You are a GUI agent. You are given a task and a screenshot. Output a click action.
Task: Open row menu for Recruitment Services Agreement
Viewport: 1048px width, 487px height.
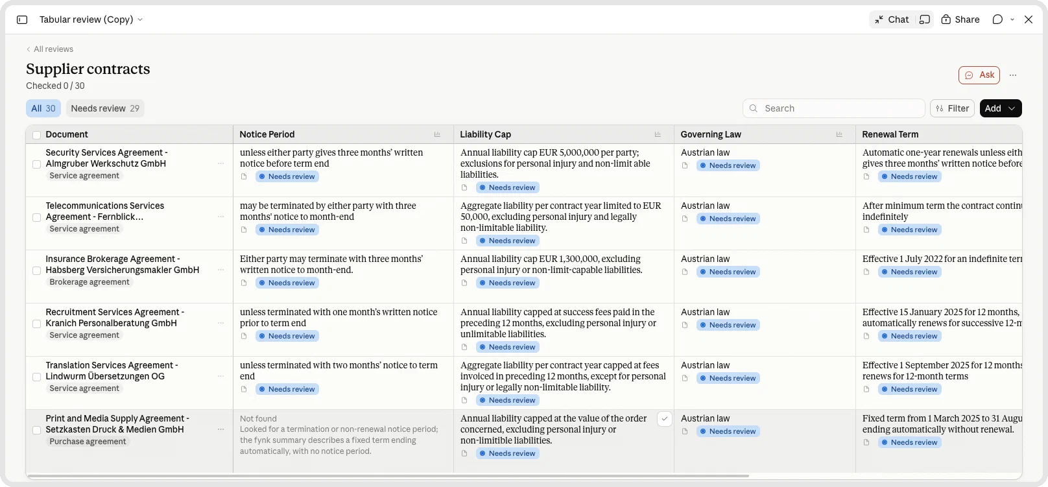[x=220, y=323]
